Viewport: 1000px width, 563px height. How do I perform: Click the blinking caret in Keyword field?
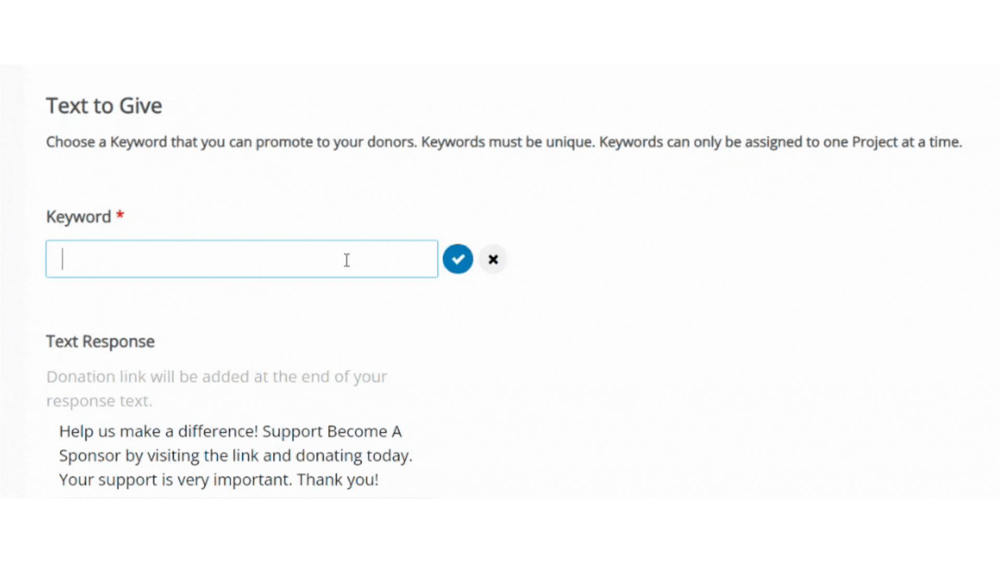(63, 259)
